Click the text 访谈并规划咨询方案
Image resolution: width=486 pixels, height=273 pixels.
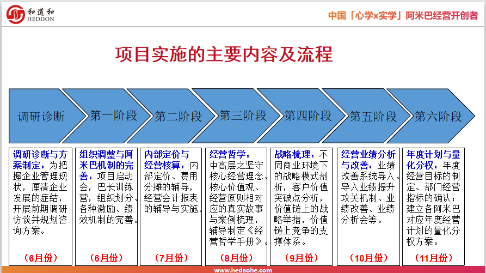point(40,225)
